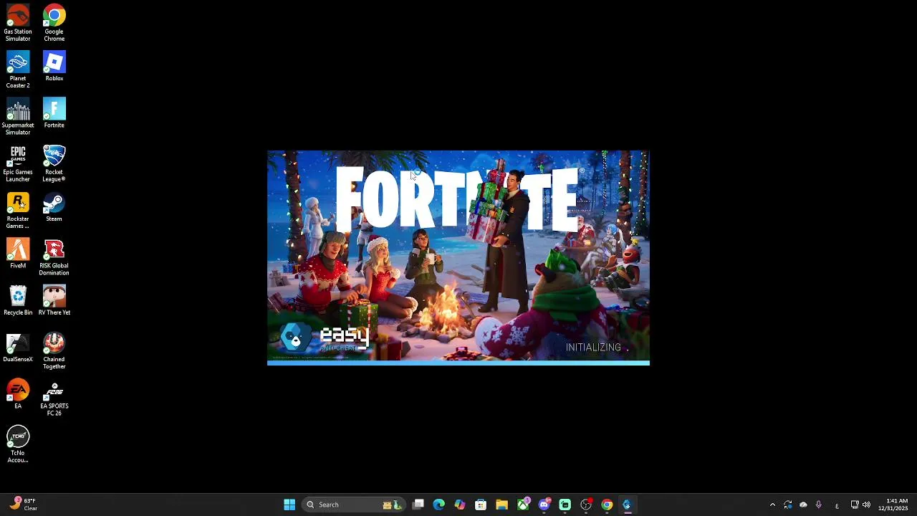Expand the hidden system tray icons

click(772, 505)
